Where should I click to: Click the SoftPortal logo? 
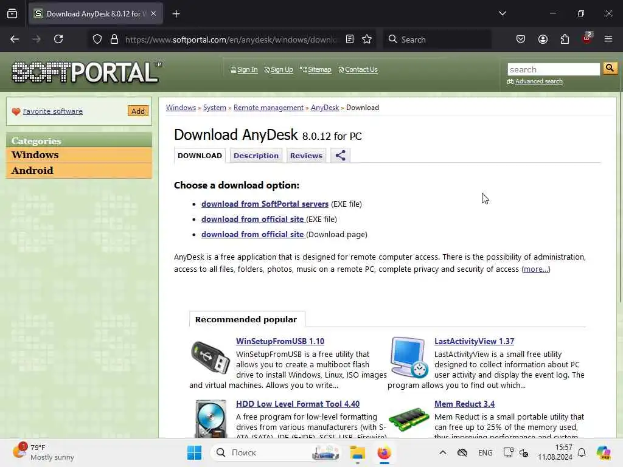click(86, 72)
